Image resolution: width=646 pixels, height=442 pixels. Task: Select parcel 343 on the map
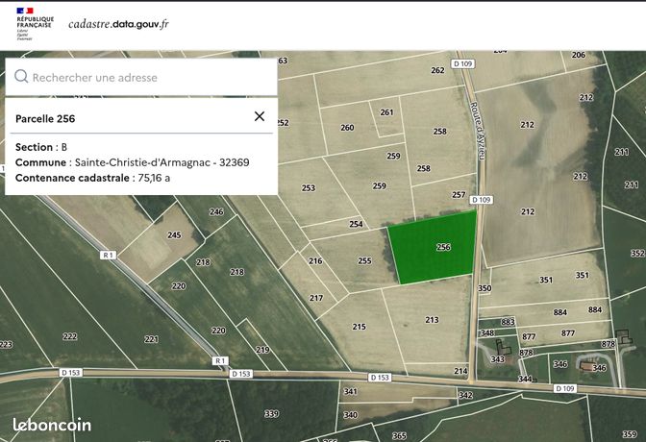(x=498, y=359)
